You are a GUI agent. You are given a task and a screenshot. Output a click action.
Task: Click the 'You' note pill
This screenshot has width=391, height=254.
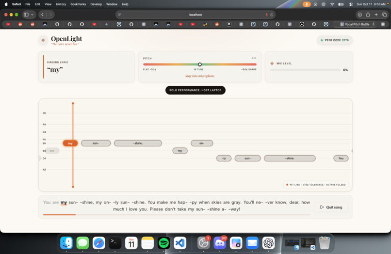(x=341, y=159)
